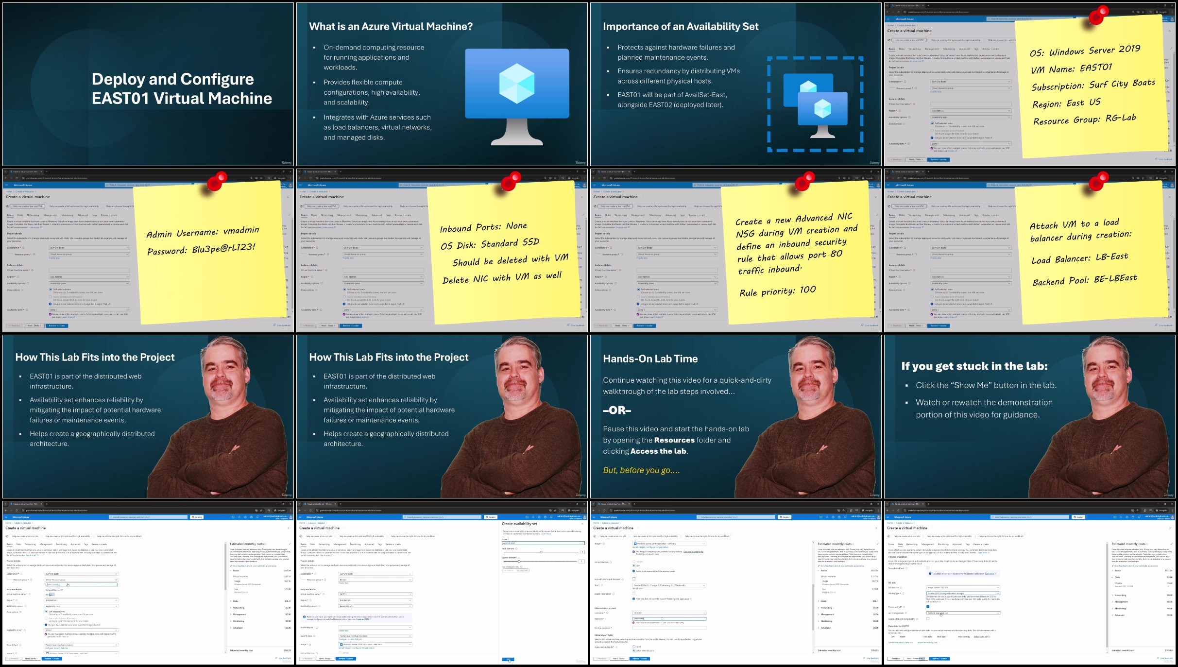Click the 'Next: Networking' button in the Disks tab frame
This screenshot has width=1178, height=667.
point(916,658)
